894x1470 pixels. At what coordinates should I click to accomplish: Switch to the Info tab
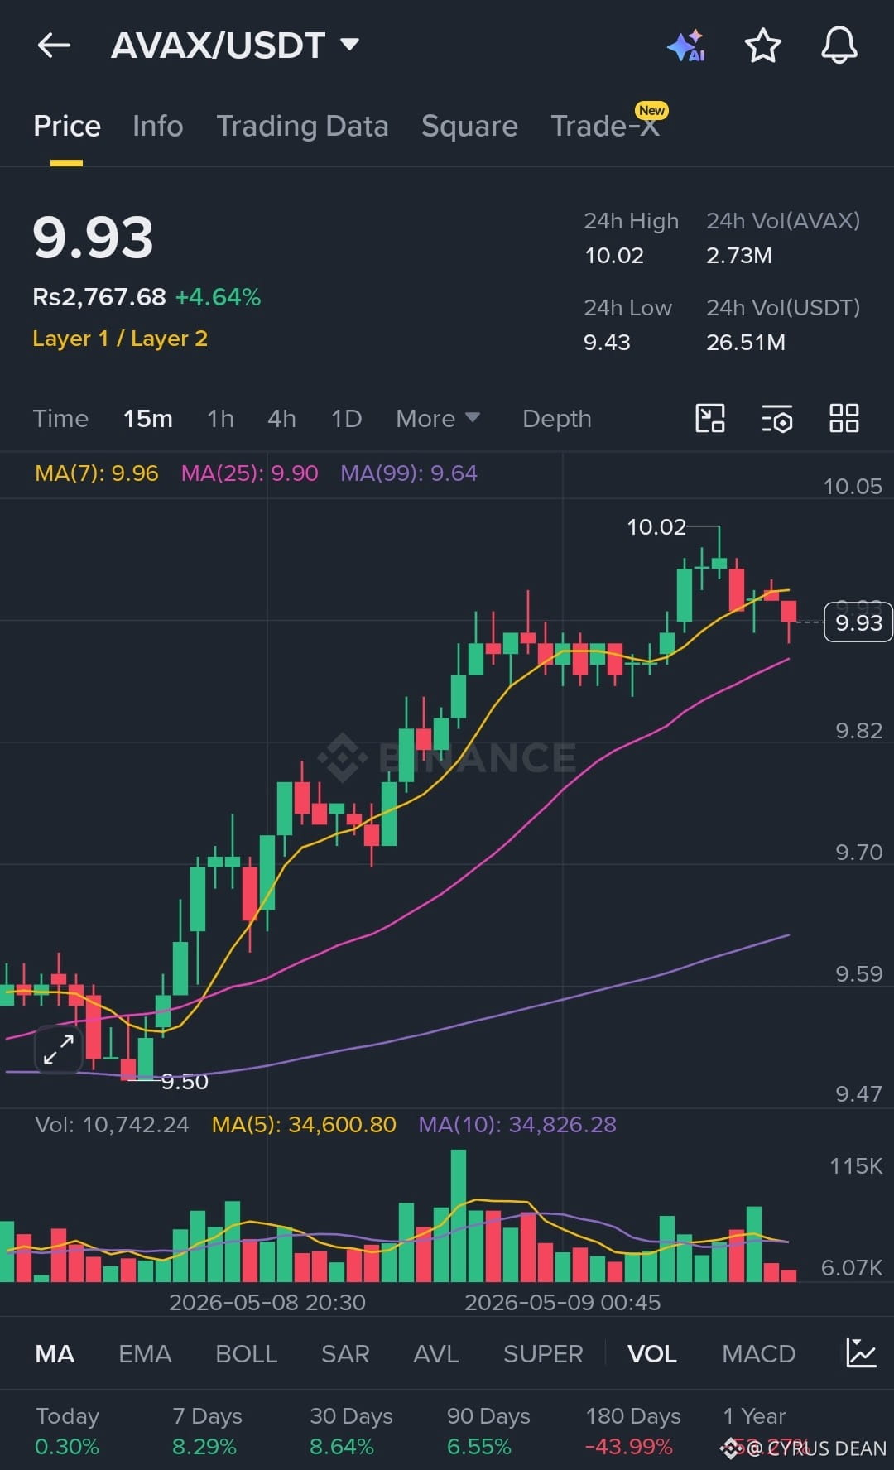coord(158,127)
